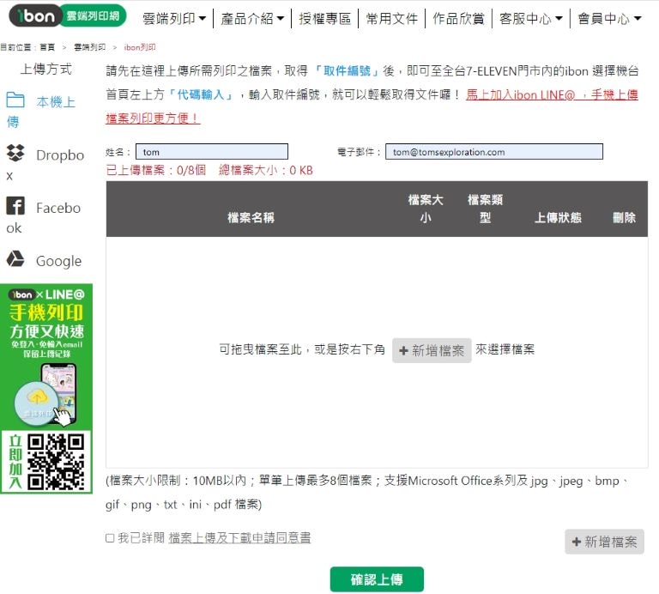Expand the 雲端列印 menu
This screenshot has height=594, width=659.
[x=174, y=19]
